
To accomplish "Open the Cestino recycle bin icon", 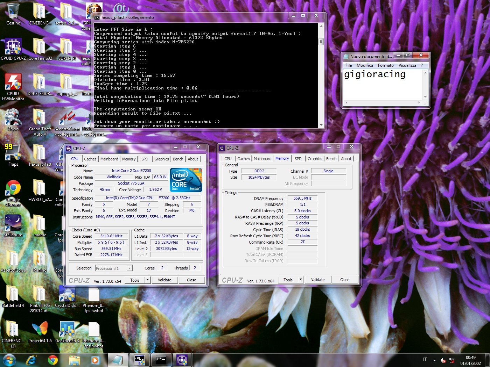I will pyautogui.click(x=13, y=14).
